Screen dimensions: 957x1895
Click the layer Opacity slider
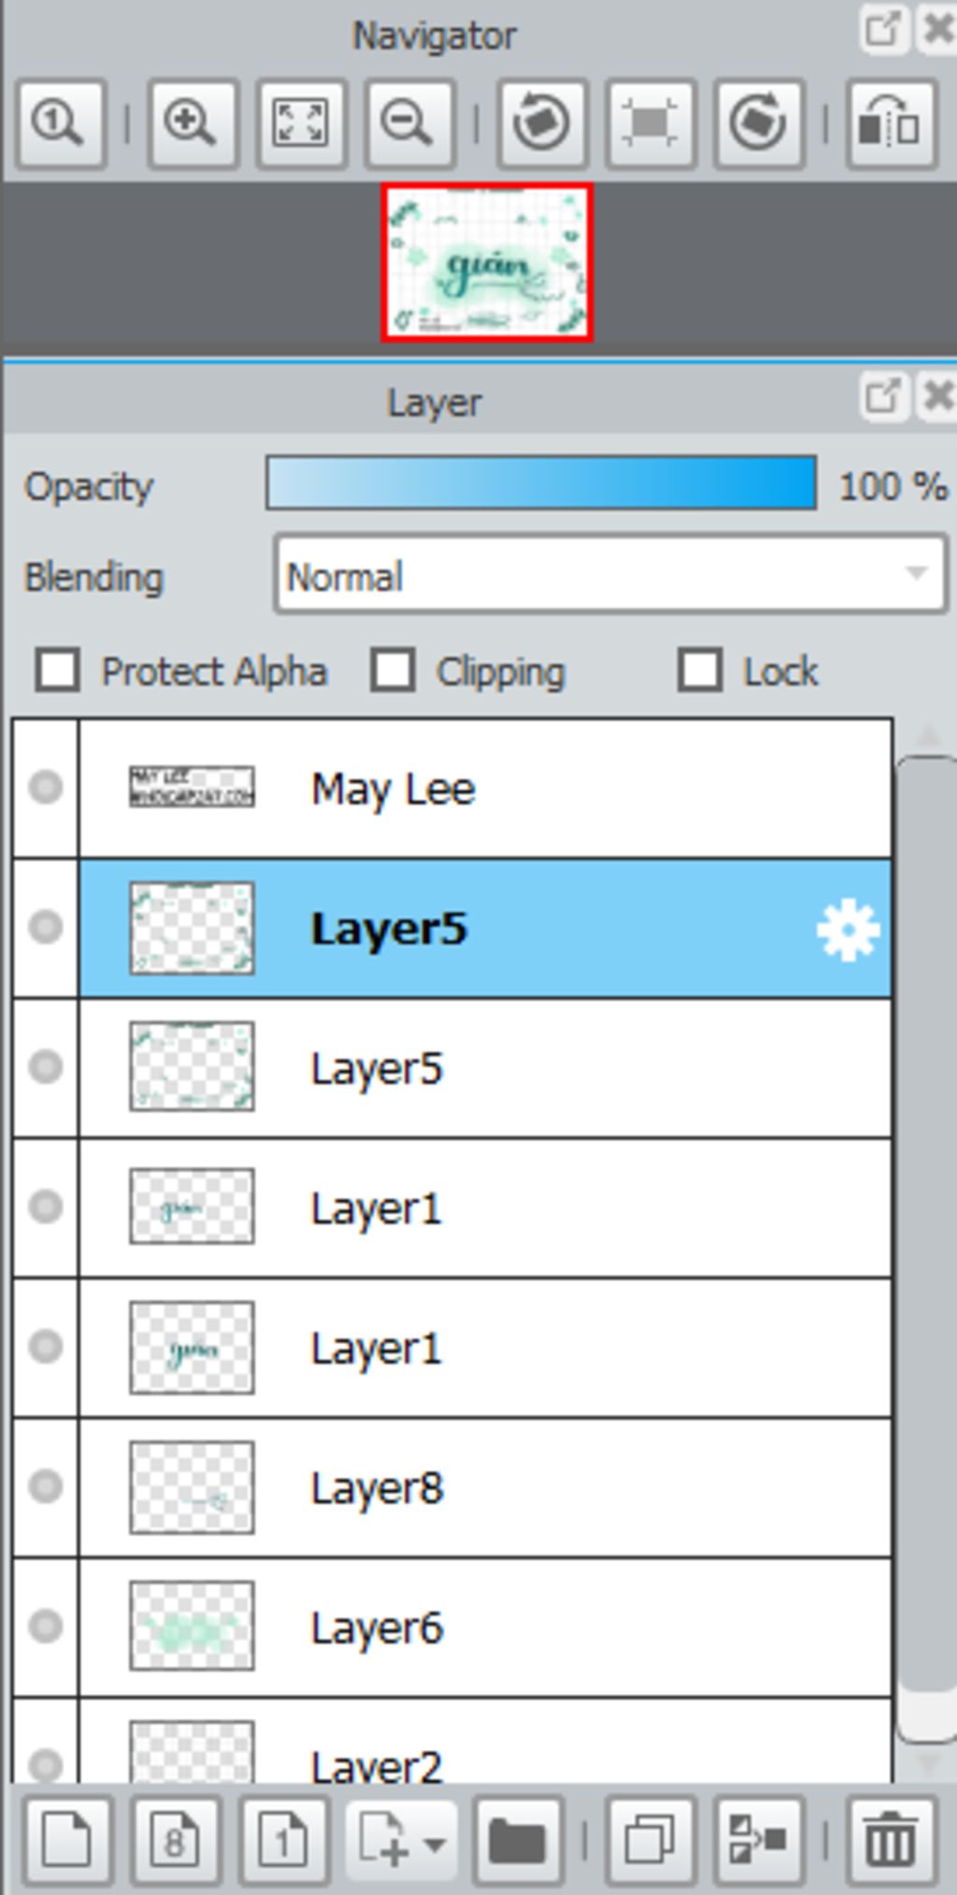click(541, 484)
